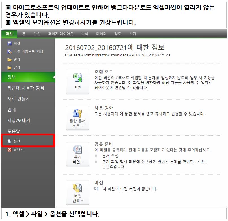Click the 다른 이름으로 저장 label in the sidebar
This screenshot has width=228, height=221.
point(28,51)
